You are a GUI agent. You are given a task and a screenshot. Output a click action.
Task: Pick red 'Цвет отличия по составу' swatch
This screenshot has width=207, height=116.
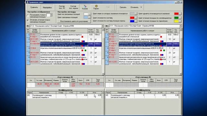132,18
